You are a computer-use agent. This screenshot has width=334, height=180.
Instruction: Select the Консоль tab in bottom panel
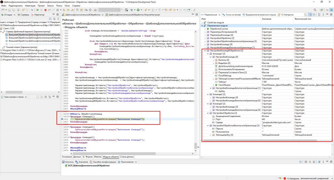(69, 162)
